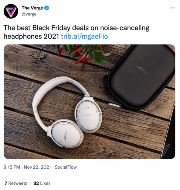Click the Bose logo on upper ear cup
This screenshot has width=180, height=190.
point(88,115)
